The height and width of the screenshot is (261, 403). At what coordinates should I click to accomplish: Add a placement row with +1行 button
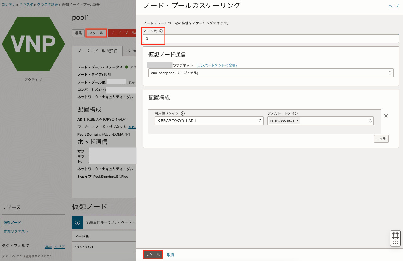pyautogui.click(x=381, y=139)
